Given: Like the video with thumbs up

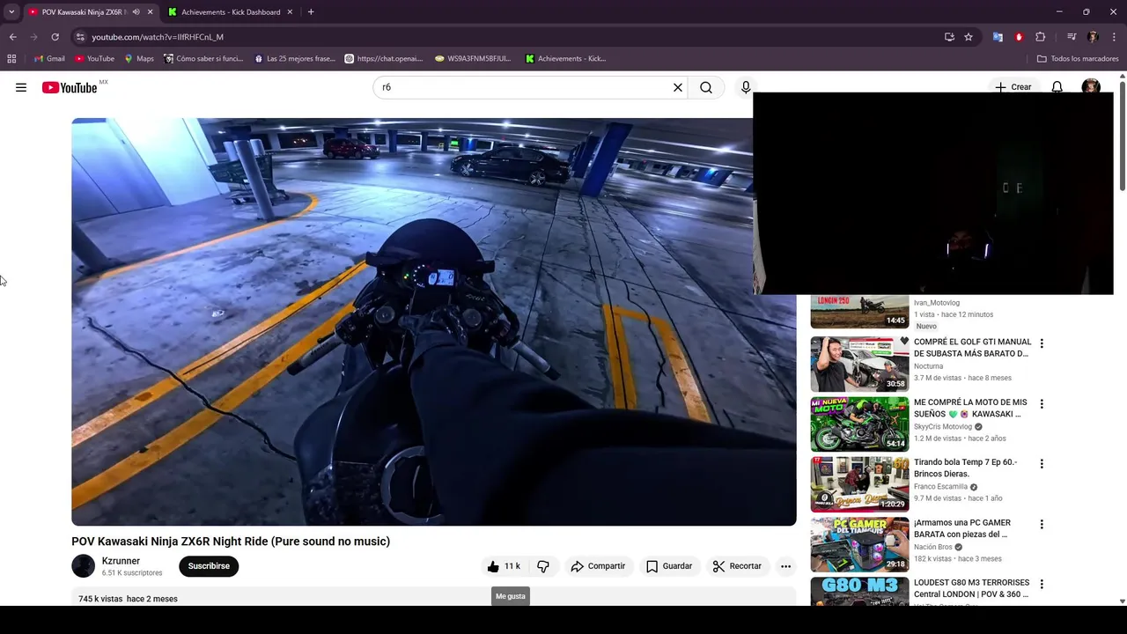Looking at the screenshot, I should (x=504, y=566).
